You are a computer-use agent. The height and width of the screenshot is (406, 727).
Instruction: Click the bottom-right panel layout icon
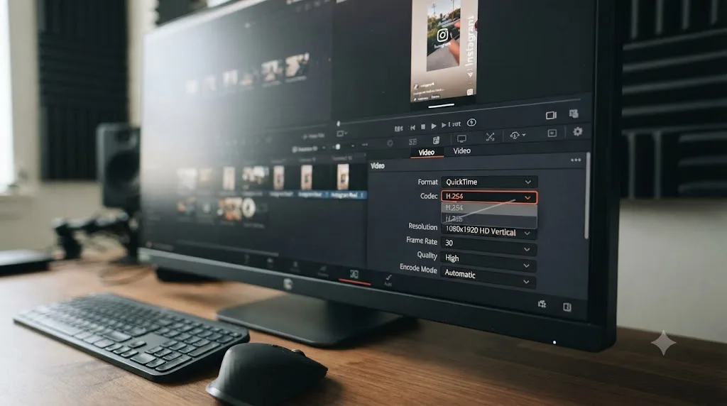pos(567,307)
